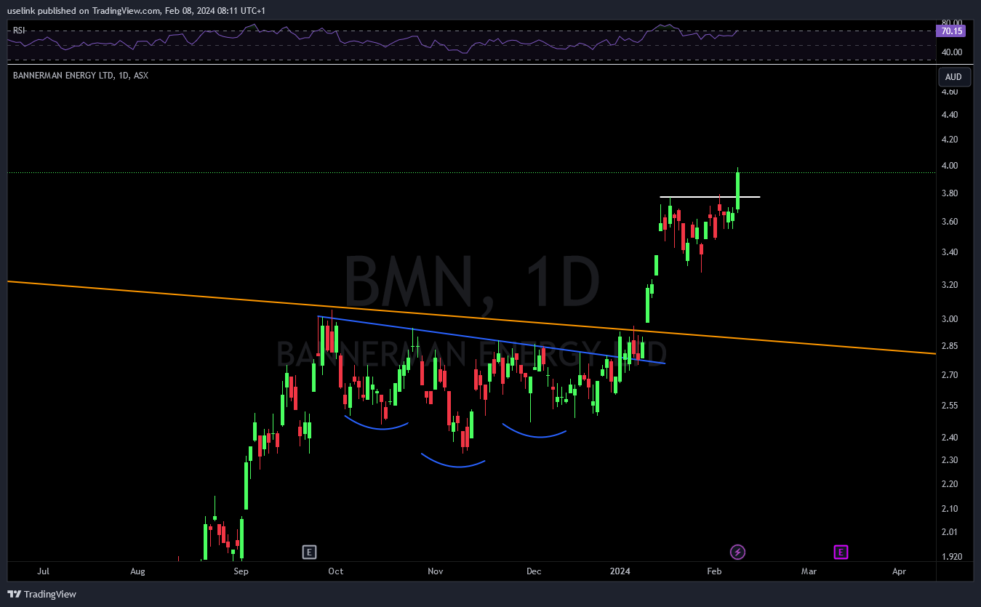This screenshot has height=607, width=981.
Task: Click the Sep label on time axis
Action: coord(241,571)
